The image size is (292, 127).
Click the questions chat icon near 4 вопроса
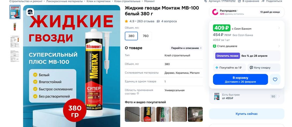tap(158, 21)
